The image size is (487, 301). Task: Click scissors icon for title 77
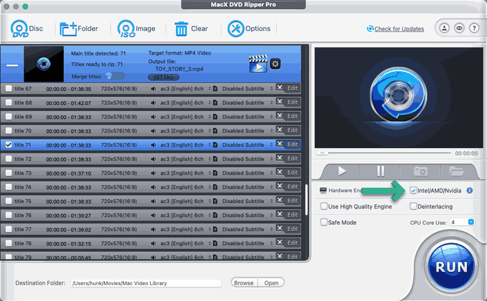(280, 228)
